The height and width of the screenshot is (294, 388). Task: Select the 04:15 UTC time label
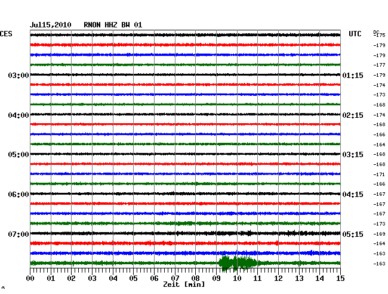353,195
